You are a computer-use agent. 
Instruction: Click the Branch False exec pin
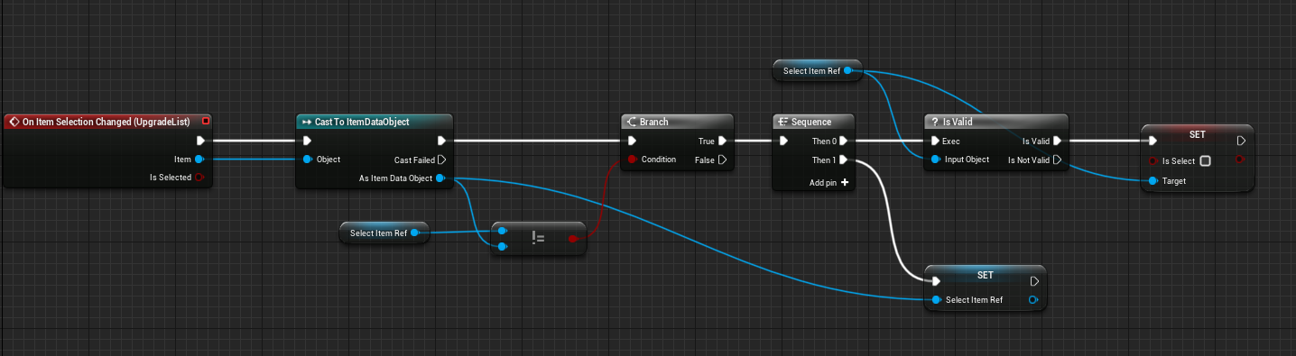(x=722, y=160)
